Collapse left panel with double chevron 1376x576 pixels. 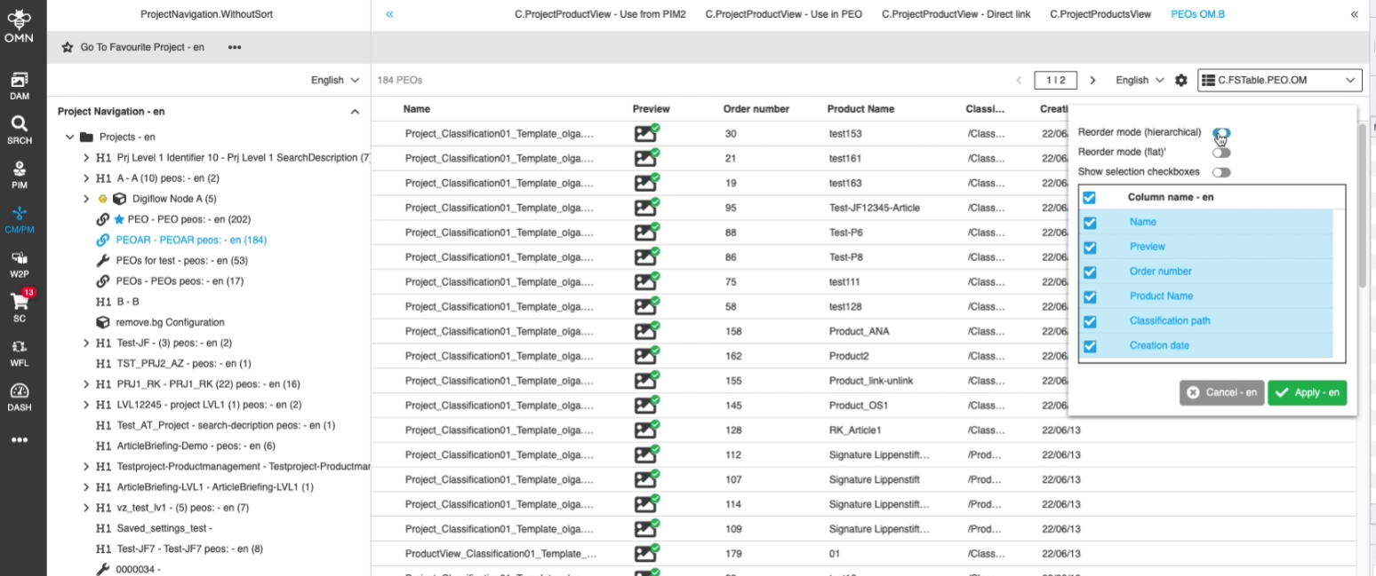[389, 14]
